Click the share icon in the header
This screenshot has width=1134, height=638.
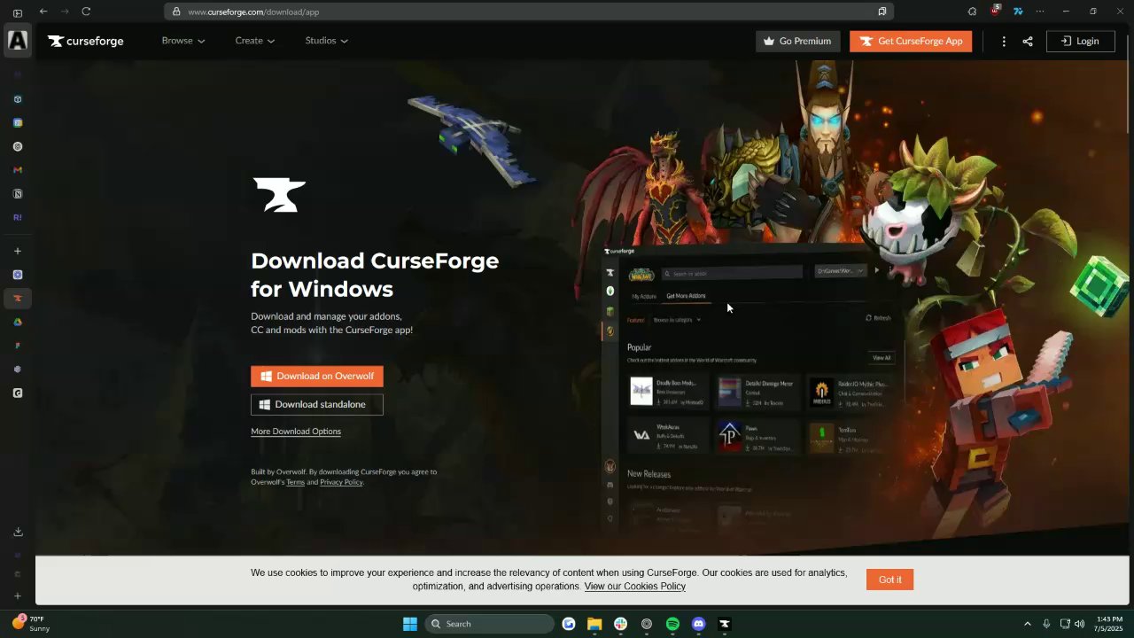[1028, 42]
